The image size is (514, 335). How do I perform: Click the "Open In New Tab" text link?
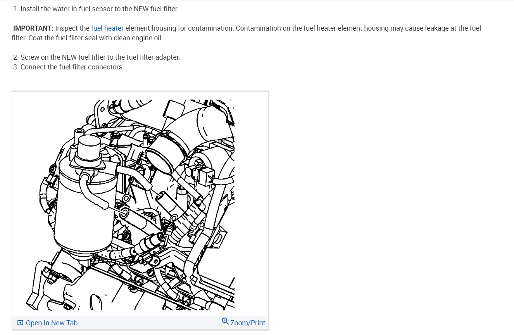coord(52,323)
